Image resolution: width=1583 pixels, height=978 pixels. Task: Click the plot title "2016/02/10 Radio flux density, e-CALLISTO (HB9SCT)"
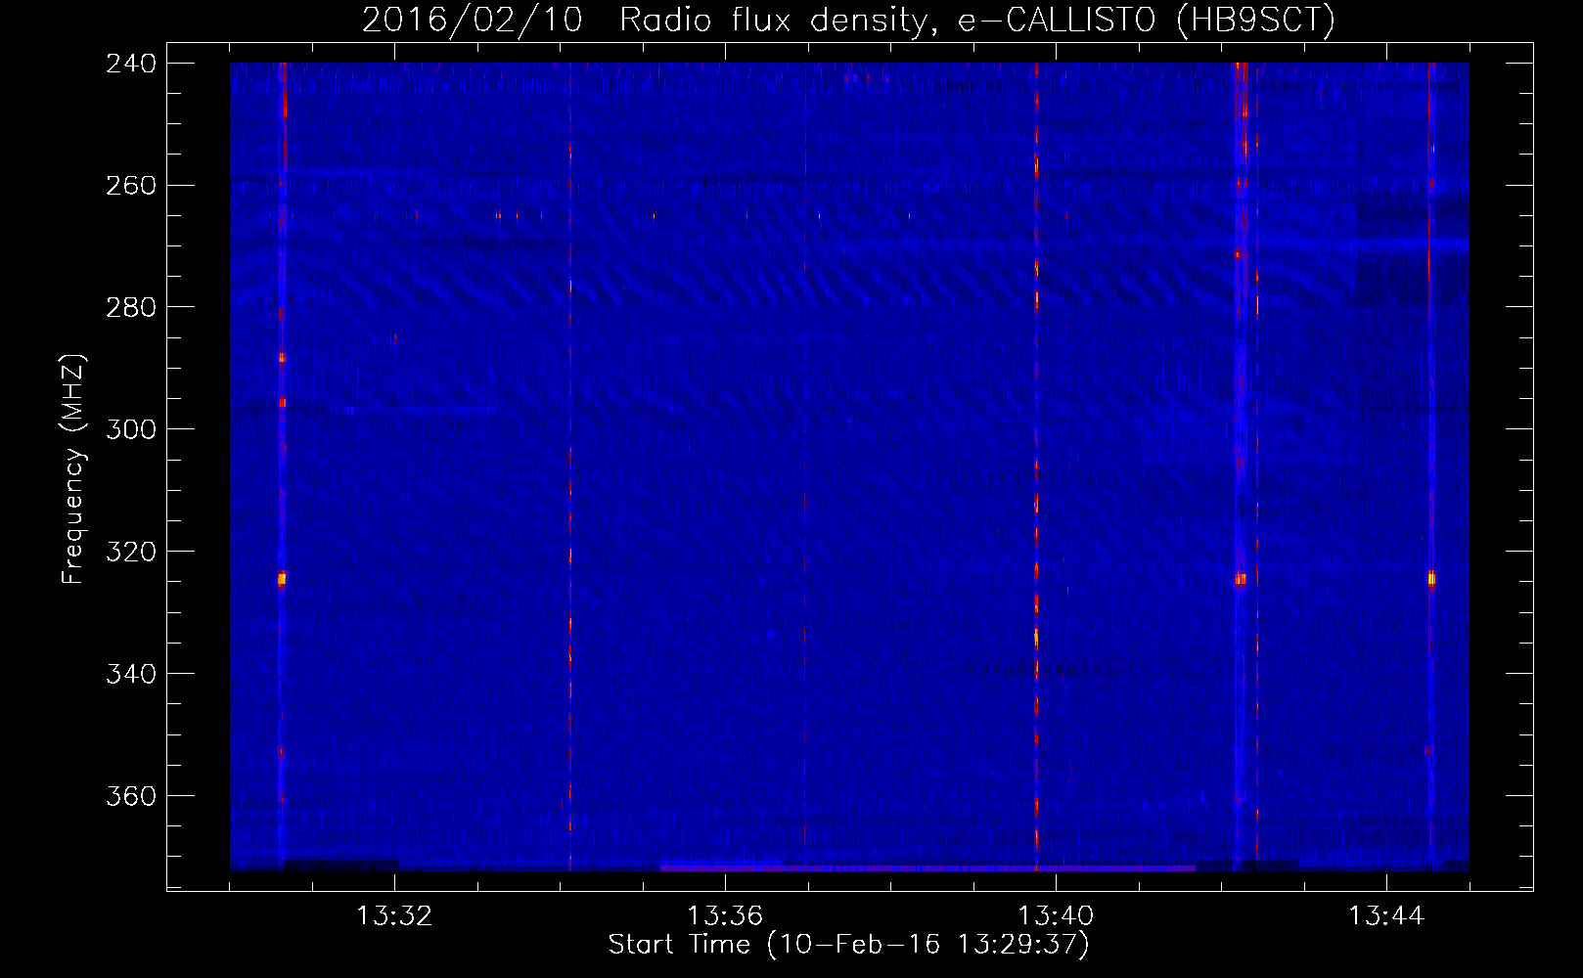click(x=848, y=20)
